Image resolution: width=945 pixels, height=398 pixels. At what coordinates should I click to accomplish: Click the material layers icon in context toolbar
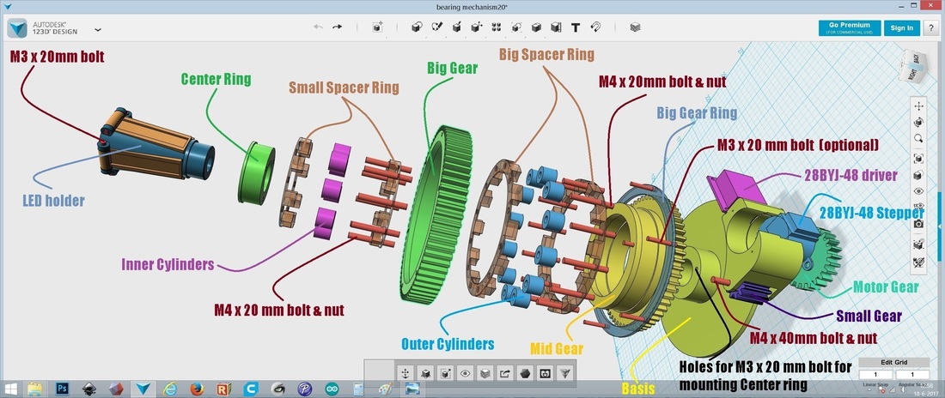coord(485,373)
